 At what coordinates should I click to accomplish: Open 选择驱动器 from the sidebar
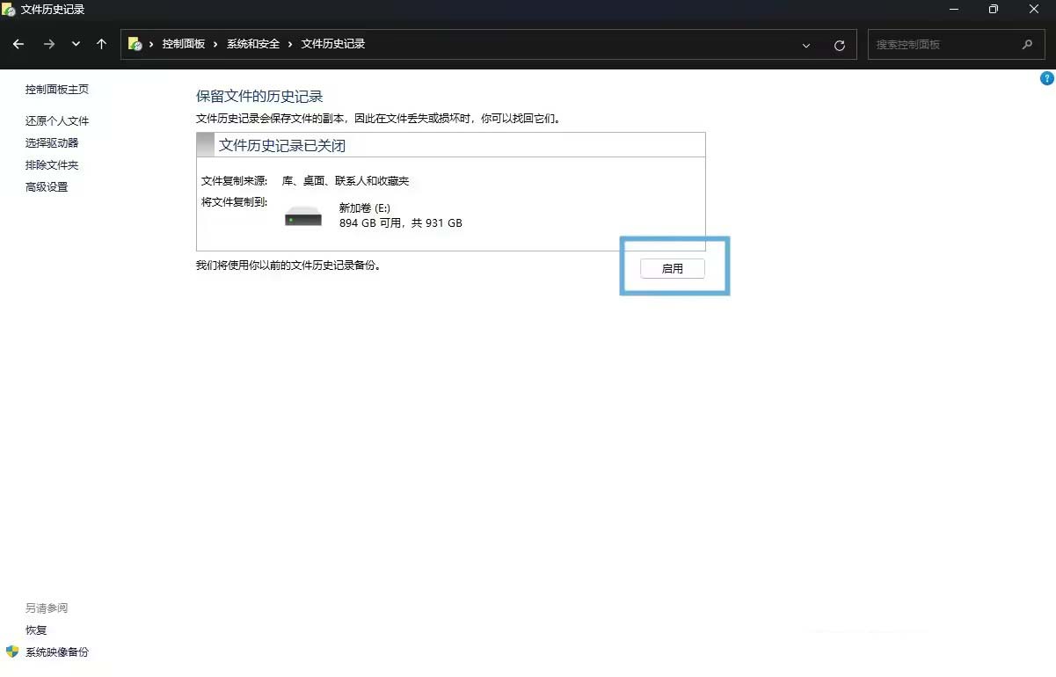click(52, 143)
